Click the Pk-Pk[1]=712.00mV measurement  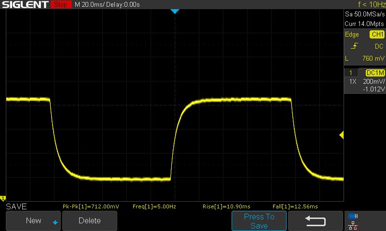pyautogui.click(x=91, y=206)
